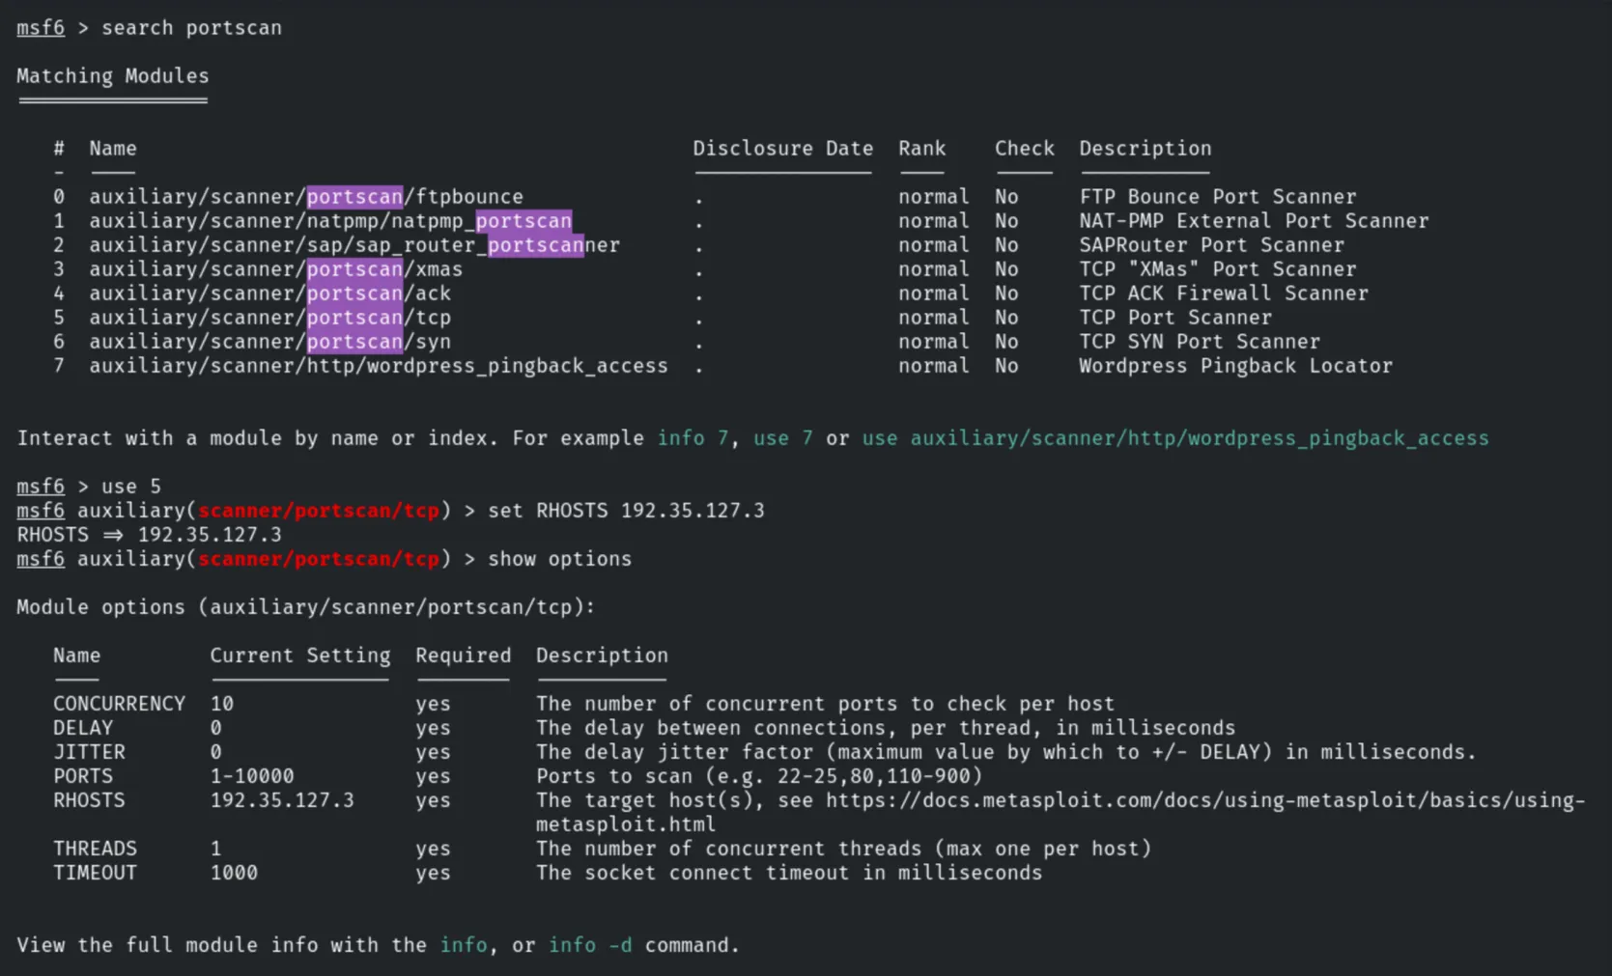Image resolution: width=1612 pixels, height=976 pixels.
Task: Click module path auxiliary/scanner/natpmp/natpmp_portscan
Action: (x=330, y=221)
